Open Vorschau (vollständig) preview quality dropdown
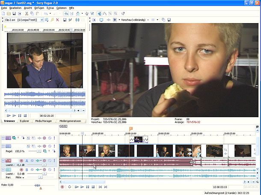The image size is (261, 195). (148, 20)
